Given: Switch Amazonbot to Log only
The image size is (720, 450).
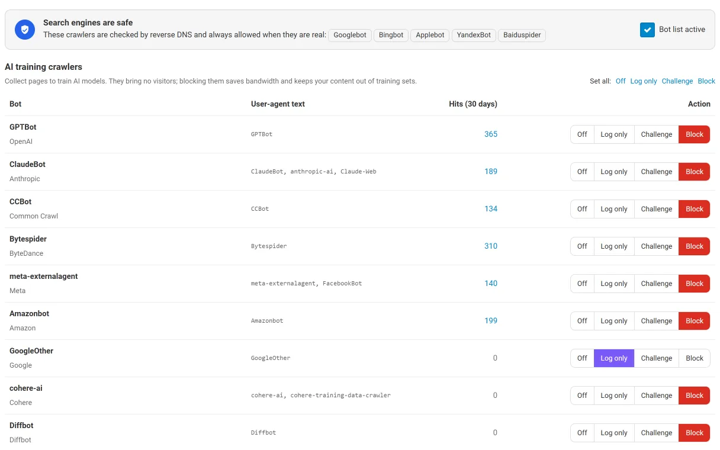Looking at the screenshot, I should pos(614,321).
